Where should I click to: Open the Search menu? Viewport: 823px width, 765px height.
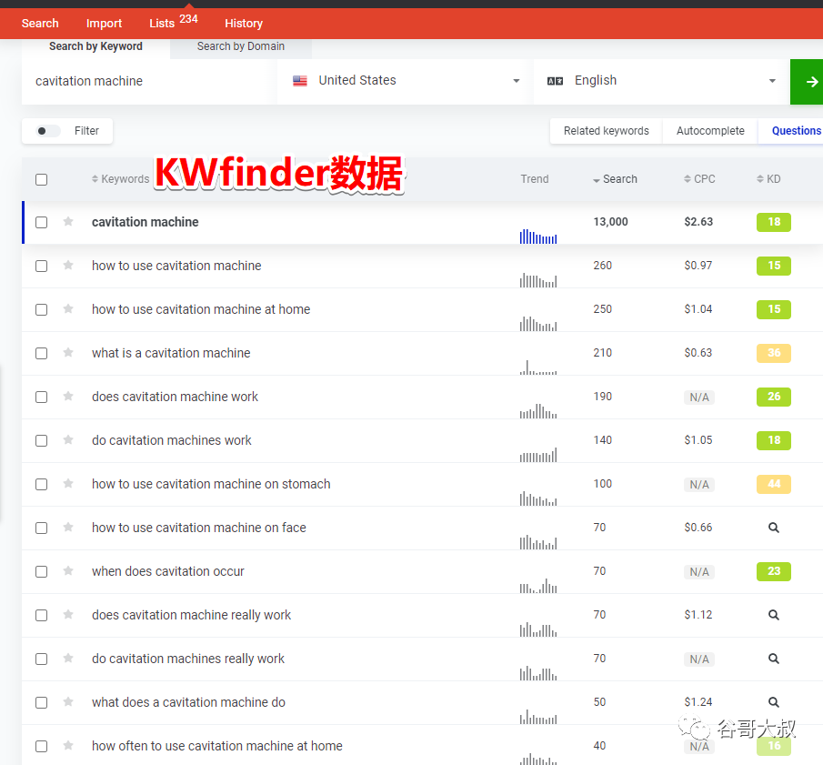[x=40, y=23]
